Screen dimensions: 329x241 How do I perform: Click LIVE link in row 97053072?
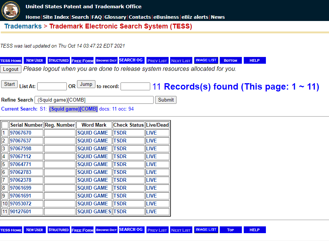point(151,204)
